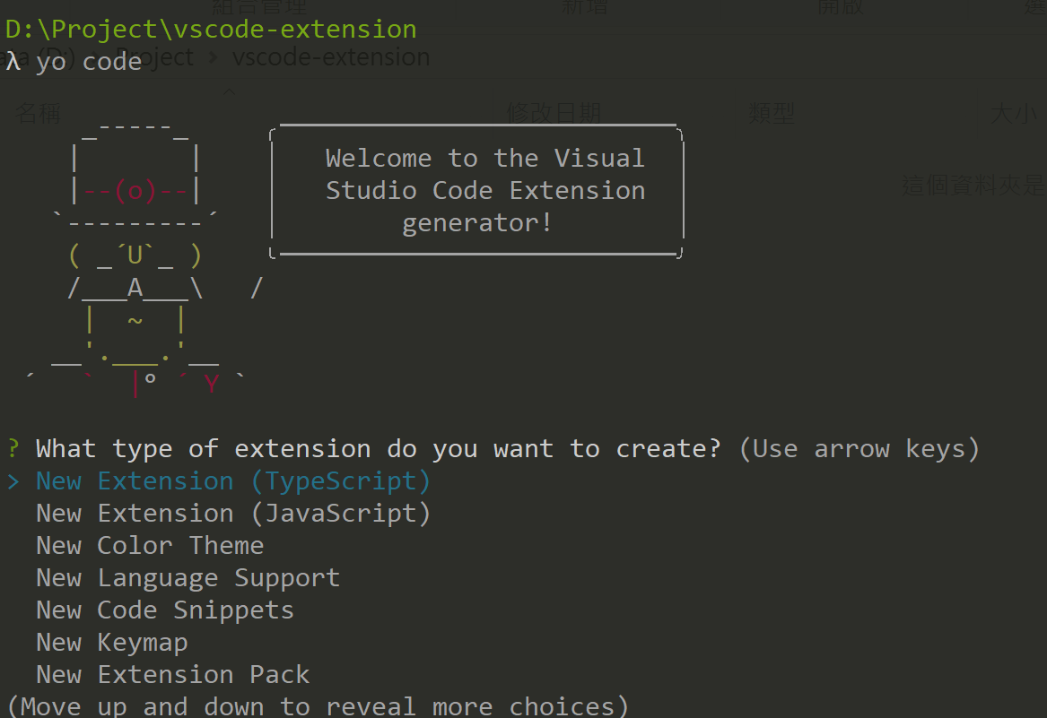Click the faint 類型 column header

pyautogui.click(x=772, y=114)
